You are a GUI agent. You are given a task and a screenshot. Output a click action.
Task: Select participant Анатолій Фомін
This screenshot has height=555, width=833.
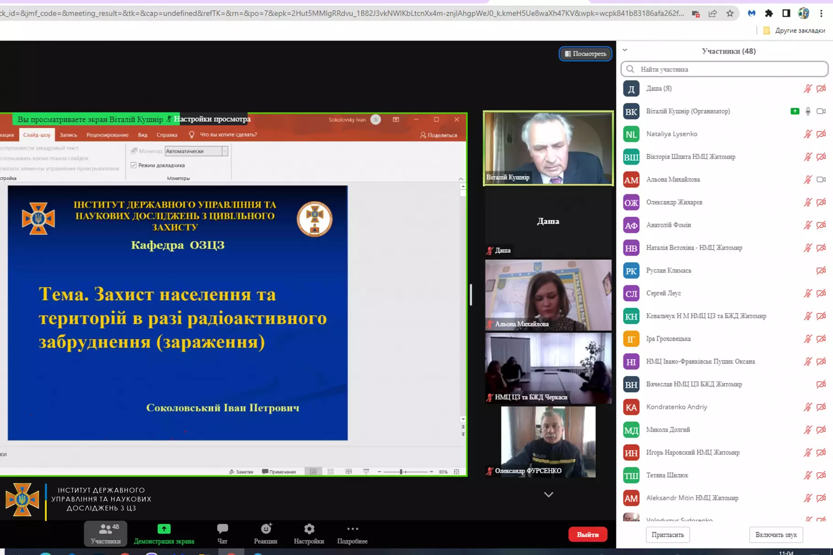(x=725, y=225)
